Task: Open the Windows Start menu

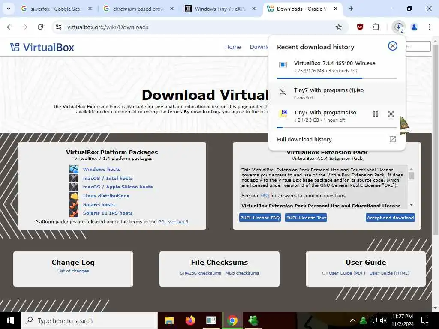Action: [10, 320]
